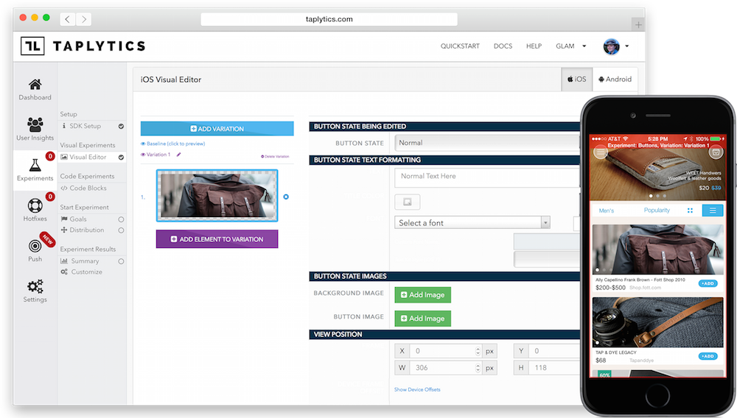
Task: Tap Men's category in phone app
Action: [607, 210]
